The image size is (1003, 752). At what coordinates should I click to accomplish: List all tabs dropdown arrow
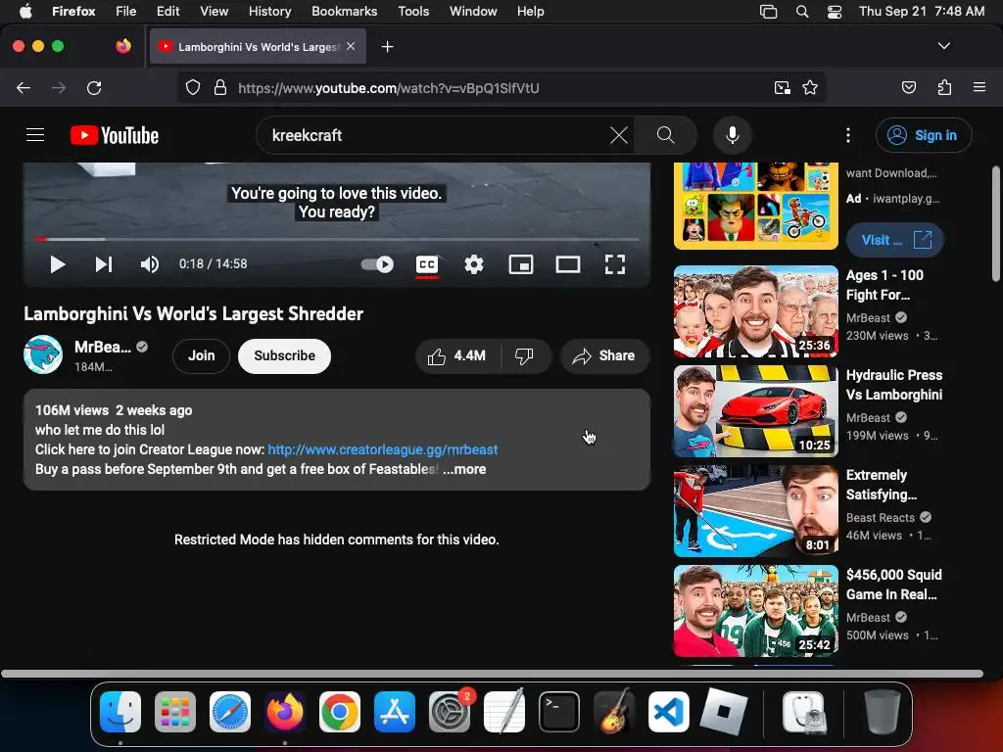click(x=944, y=46)
